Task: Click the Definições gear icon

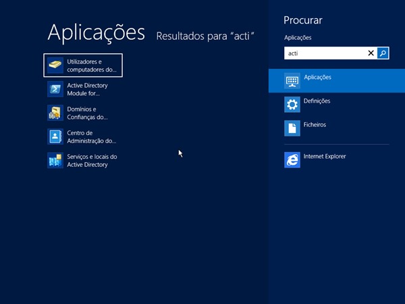Action: (x=292, y=105)
